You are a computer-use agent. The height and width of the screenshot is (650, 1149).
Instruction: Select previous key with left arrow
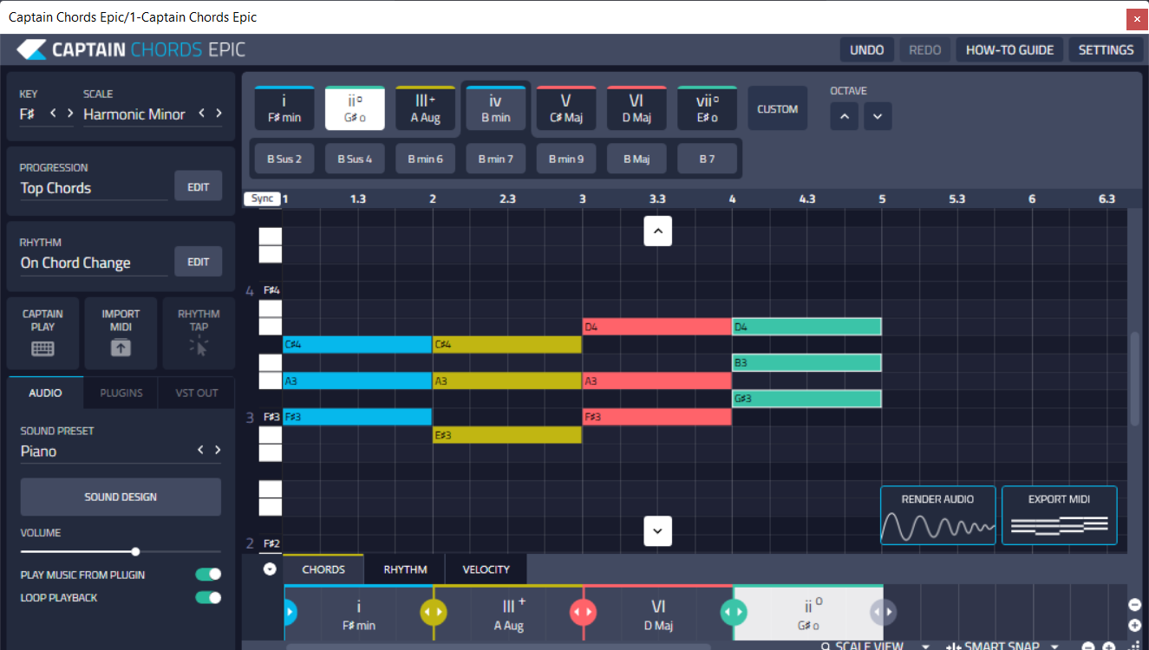(53, 114)
